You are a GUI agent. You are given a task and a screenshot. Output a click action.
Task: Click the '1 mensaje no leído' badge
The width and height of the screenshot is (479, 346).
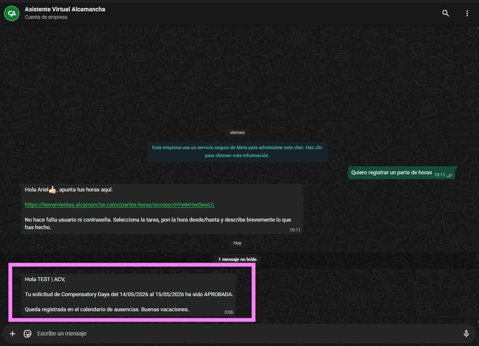237,259
